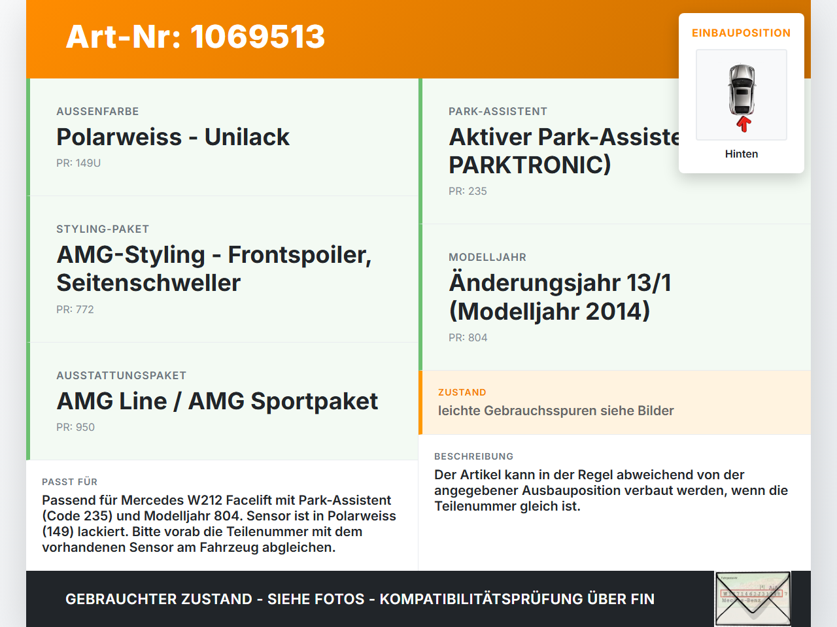Screen dimensions: 837x627
Task: Click PR: 235 code text
Action: pos(468,191)
